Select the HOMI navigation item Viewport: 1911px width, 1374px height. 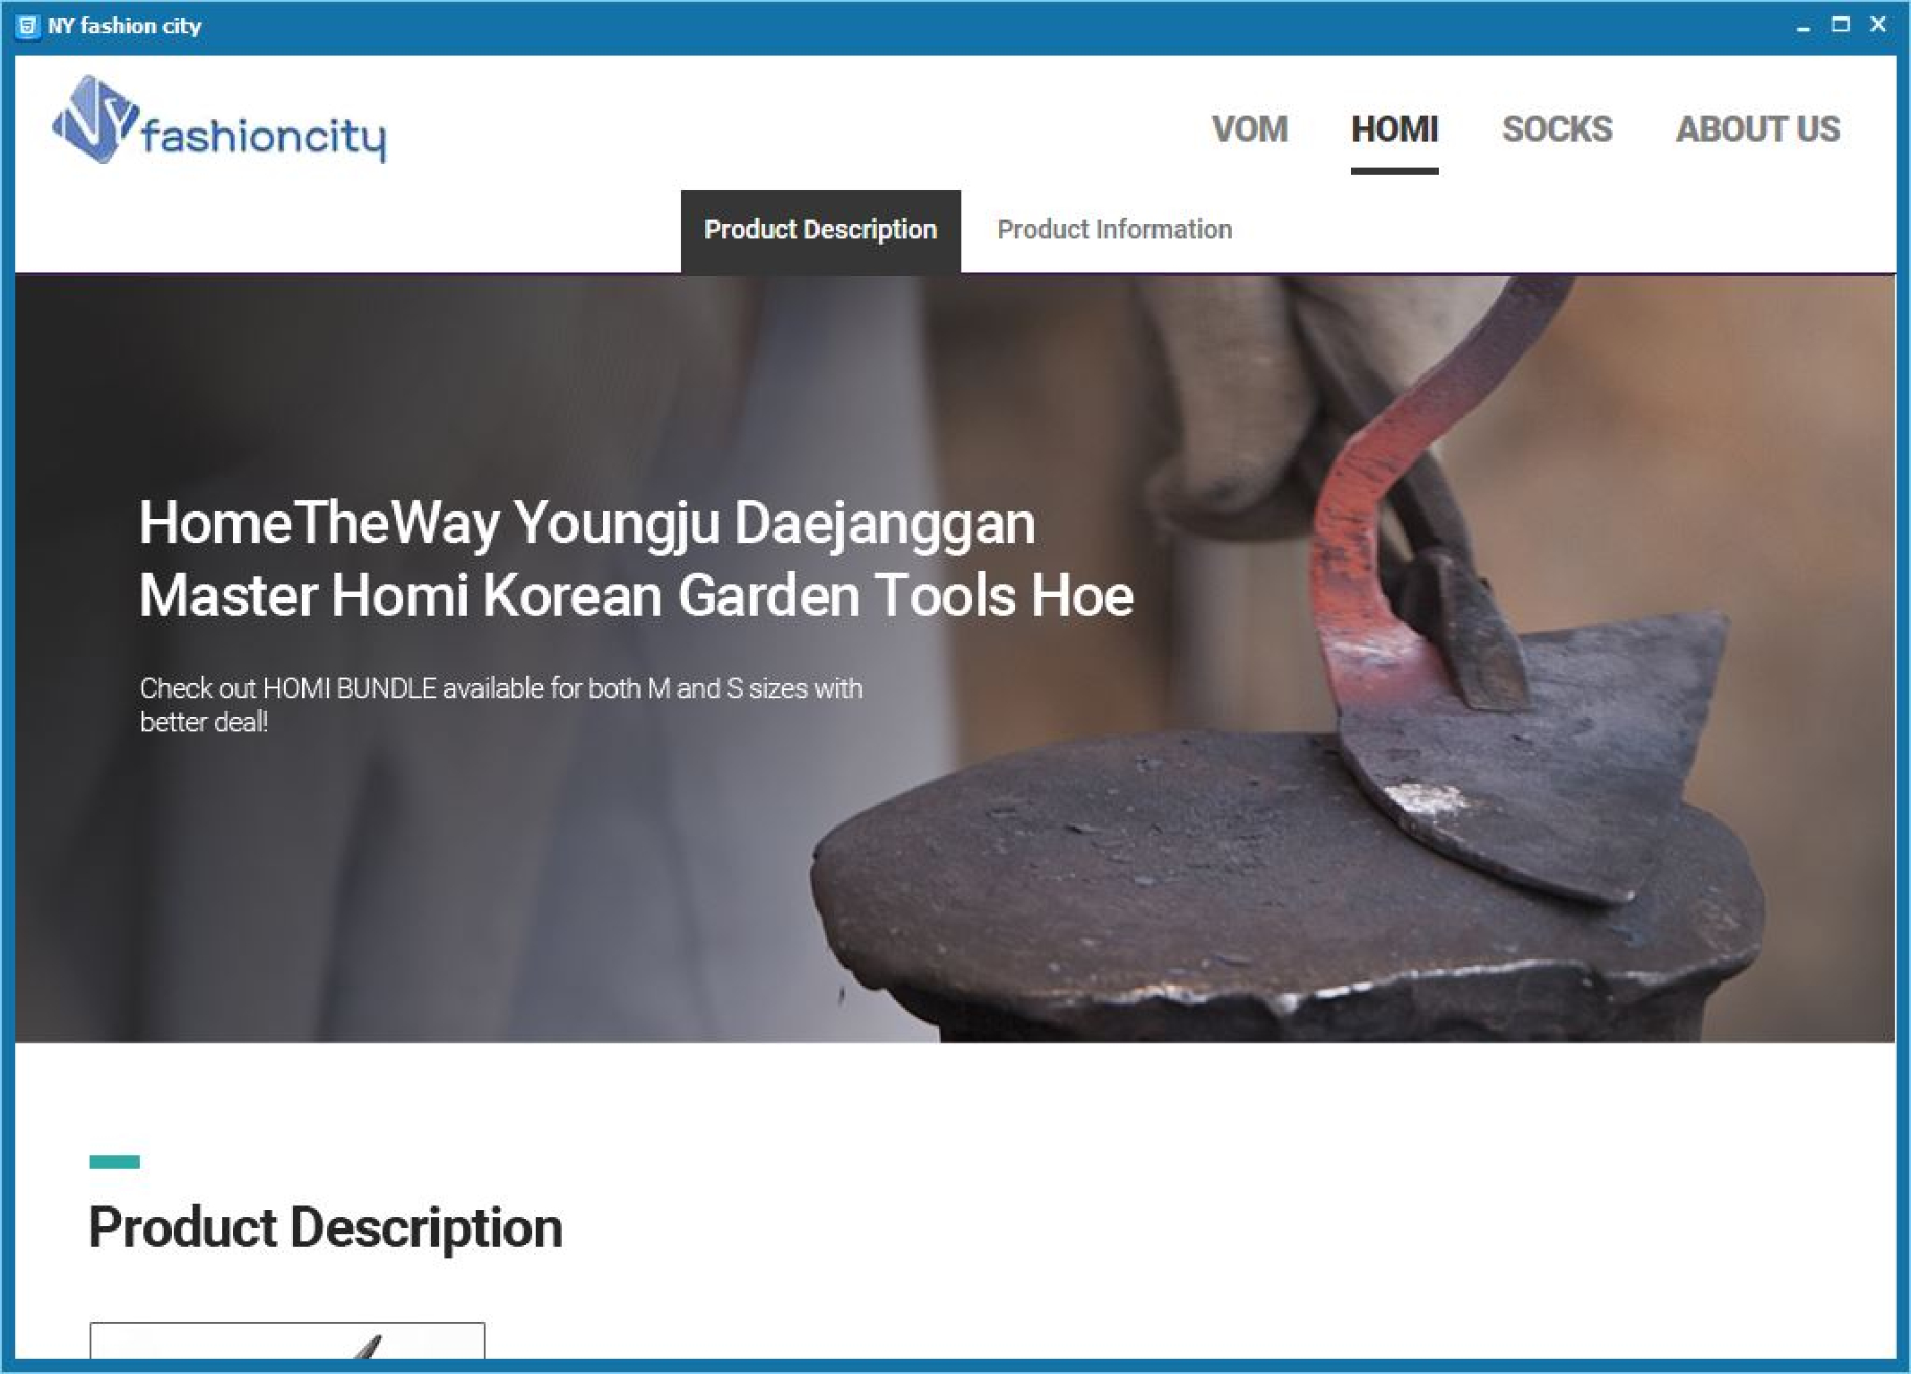pyautogui.click(x=1394, y=129)
